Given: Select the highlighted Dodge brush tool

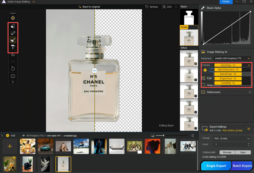Looking at the screenshot, I should pos(13,40).
